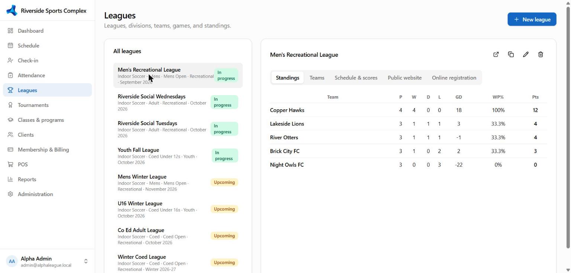Click the Attendance clipboard icon
Viewport: 571px width, 273px height.
(x=10, y=75)
